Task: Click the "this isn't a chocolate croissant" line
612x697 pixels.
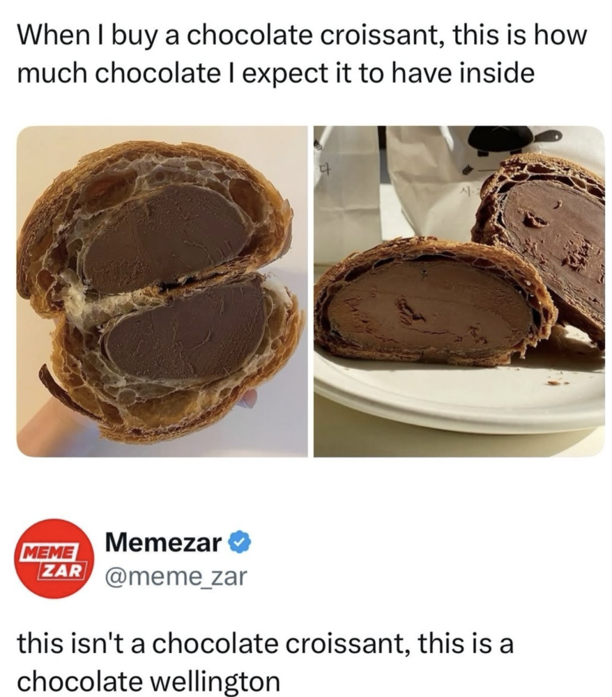Action: point(266,644)
